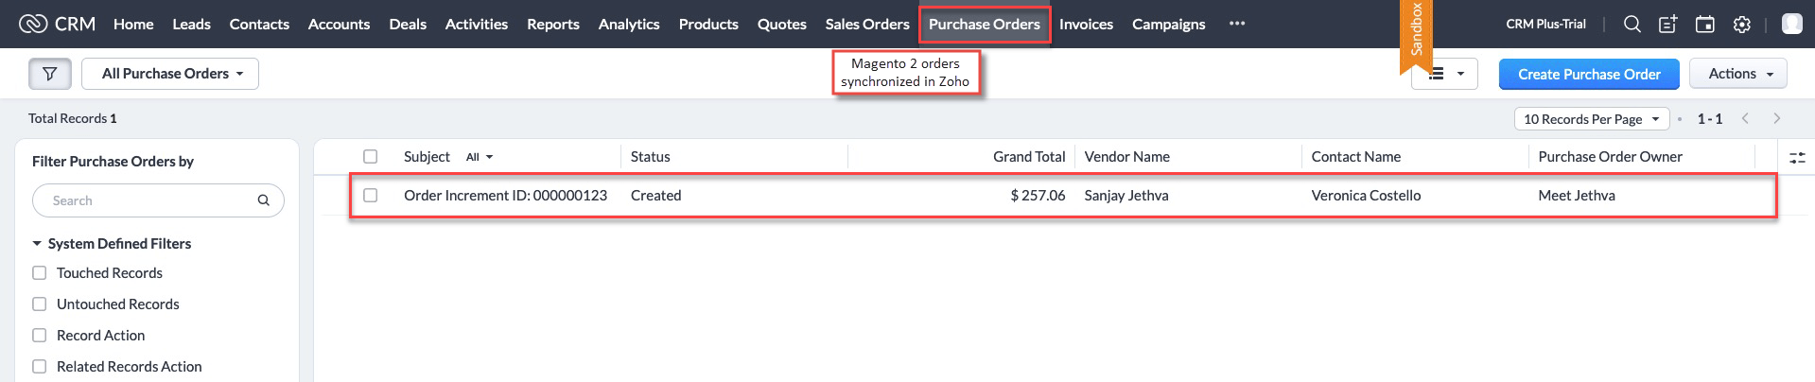Click the quick create plus icon
The width and height of the screenshot is (1815, 382).
coord(1668,25)
